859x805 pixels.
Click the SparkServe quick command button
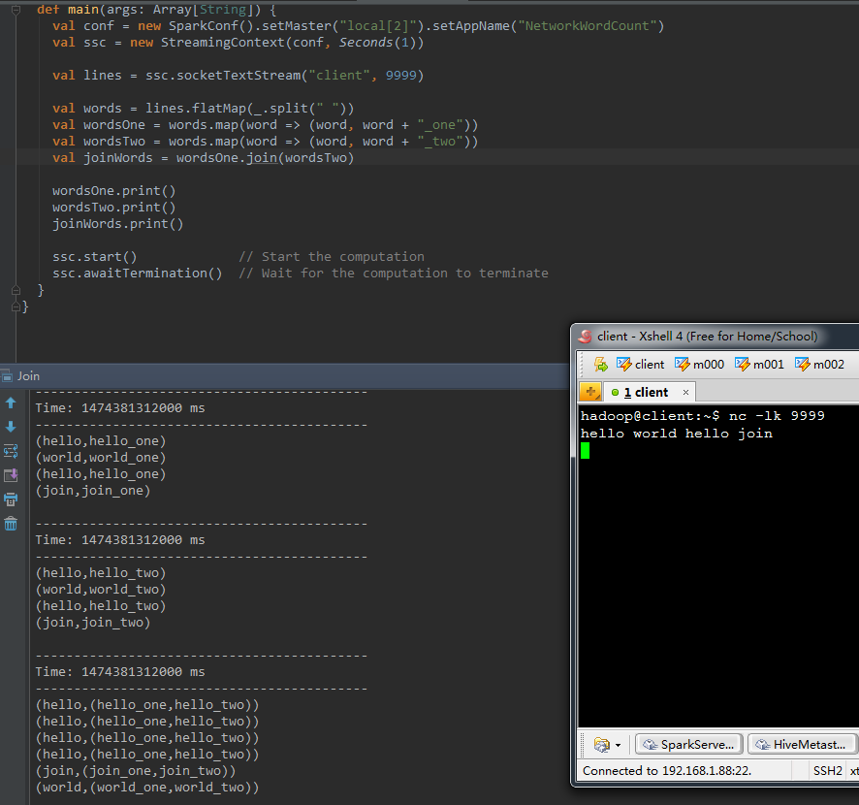689,745
